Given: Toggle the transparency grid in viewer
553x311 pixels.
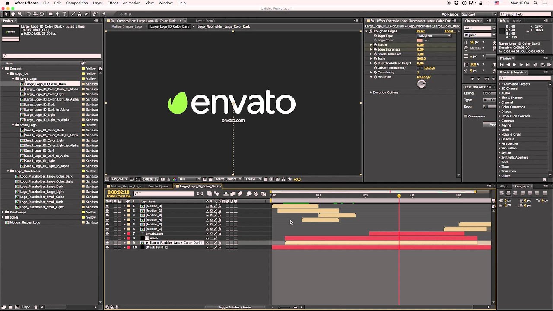Looking at the screenshot, I should pyautogui.click(x=210, y=179).
